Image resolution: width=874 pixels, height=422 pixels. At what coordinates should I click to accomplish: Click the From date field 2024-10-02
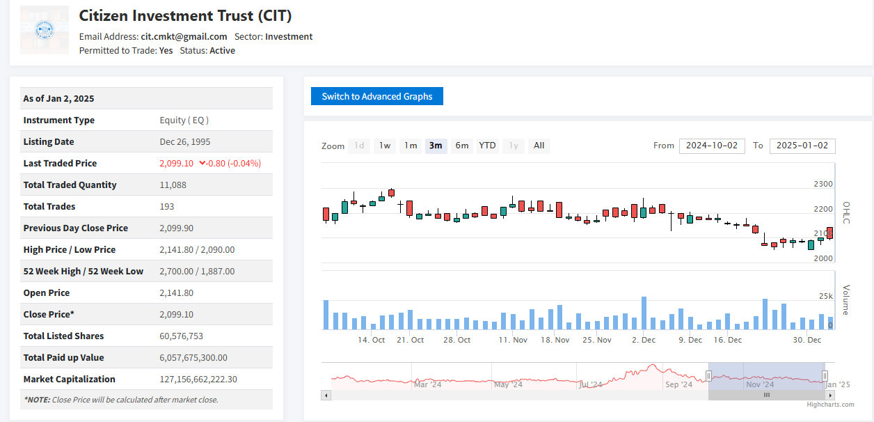coord(712,146)
